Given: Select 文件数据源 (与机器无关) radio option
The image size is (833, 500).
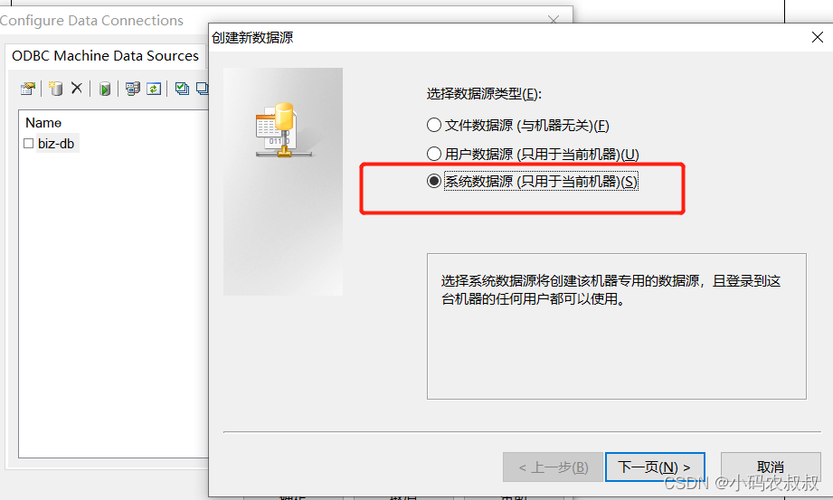Looking at the screenshot, I should tap(434, 125).
